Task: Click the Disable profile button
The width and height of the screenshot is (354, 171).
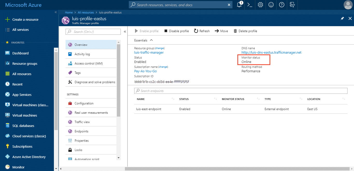Action: coord(176,31)
